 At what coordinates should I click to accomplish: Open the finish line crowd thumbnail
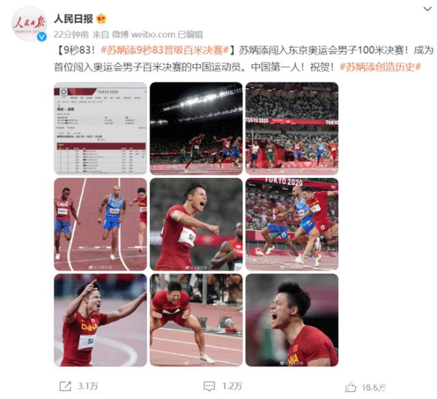292,128
